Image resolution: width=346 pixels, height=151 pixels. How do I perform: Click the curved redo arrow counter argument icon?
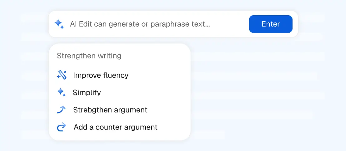coord(62,127)
